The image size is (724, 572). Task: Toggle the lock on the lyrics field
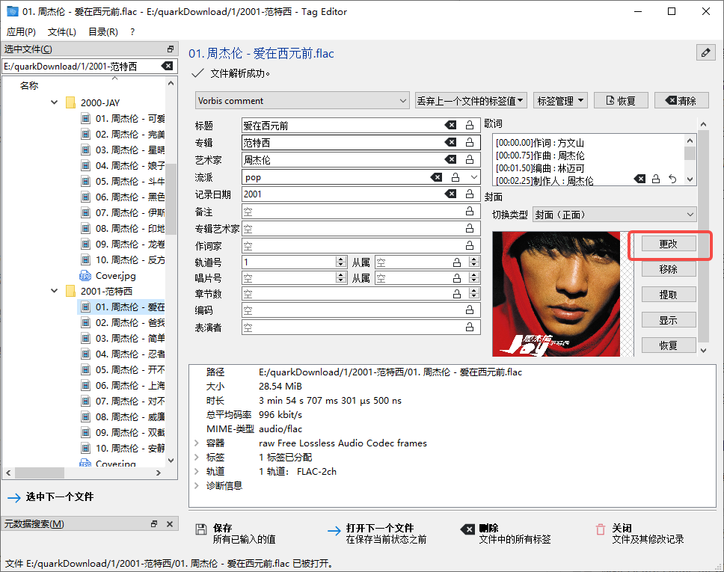pos(656,179)
